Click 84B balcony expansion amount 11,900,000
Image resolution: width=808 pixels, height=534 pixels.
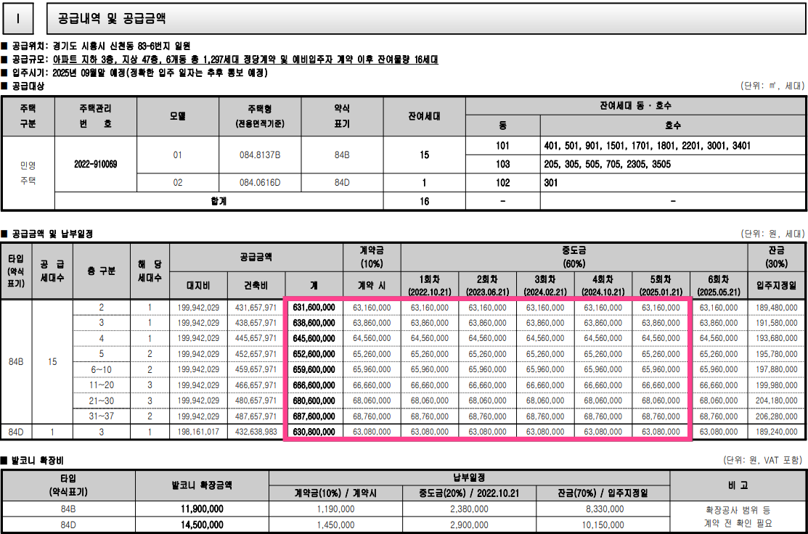[x=202, y=509]
